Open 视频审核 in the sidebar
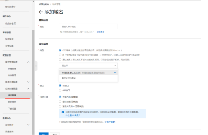The width and height of the screenshot is (208, 135). click(9, 39)
